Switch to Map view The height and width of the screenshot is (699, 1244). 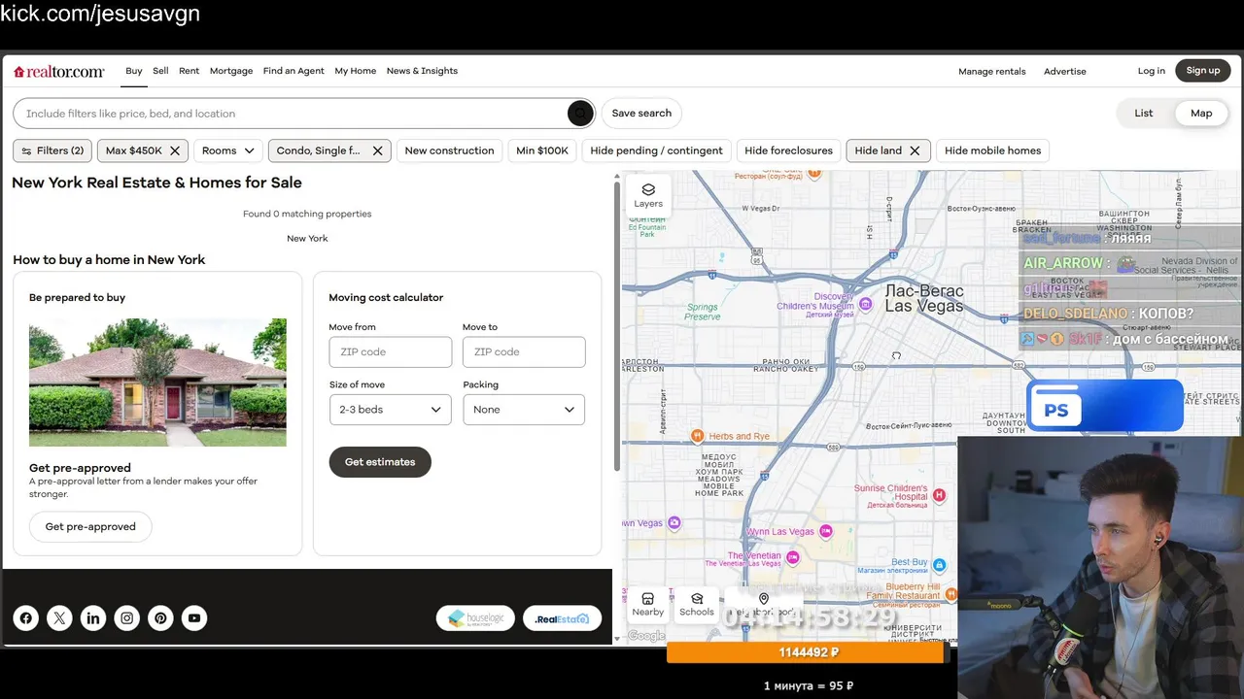click(1201, 114)
